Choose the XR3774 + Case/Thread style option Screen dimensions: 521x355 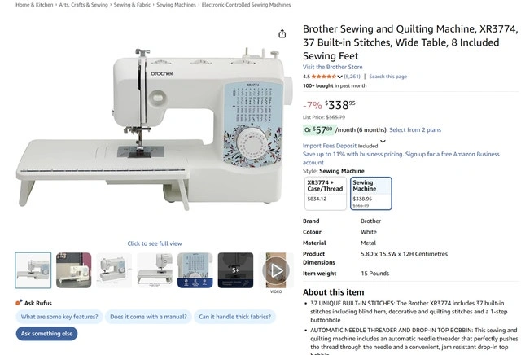(326, 194)
